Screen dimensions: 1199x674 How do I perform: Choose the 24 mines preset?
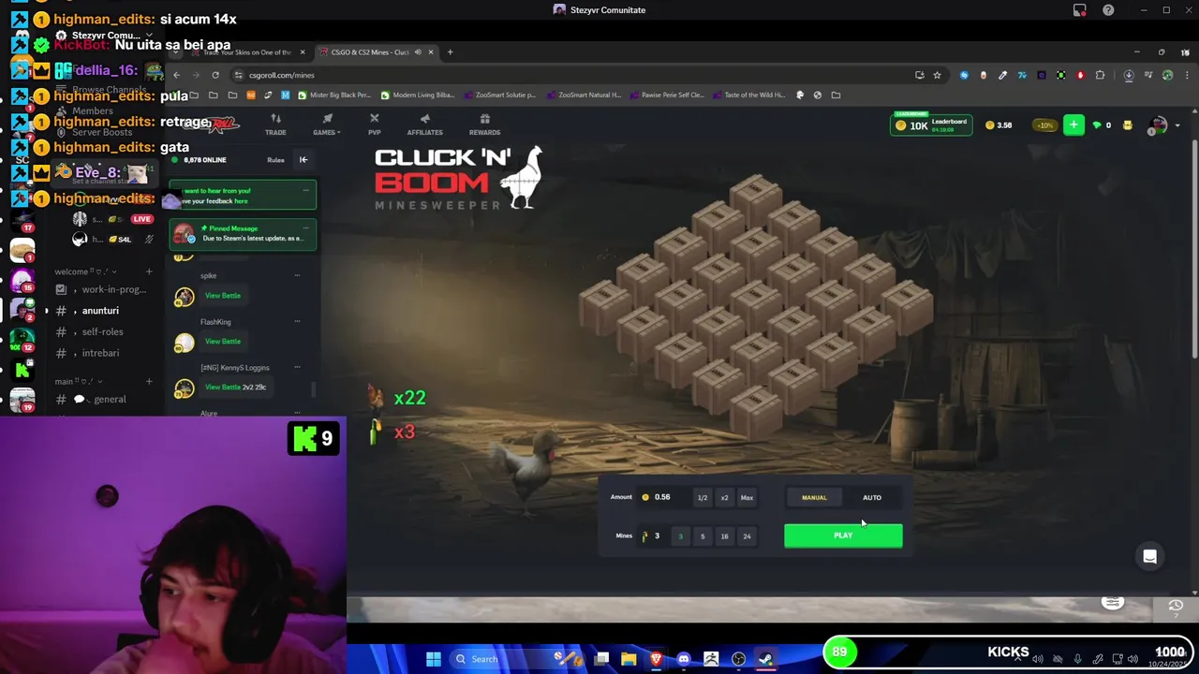(x=747, y=536)
